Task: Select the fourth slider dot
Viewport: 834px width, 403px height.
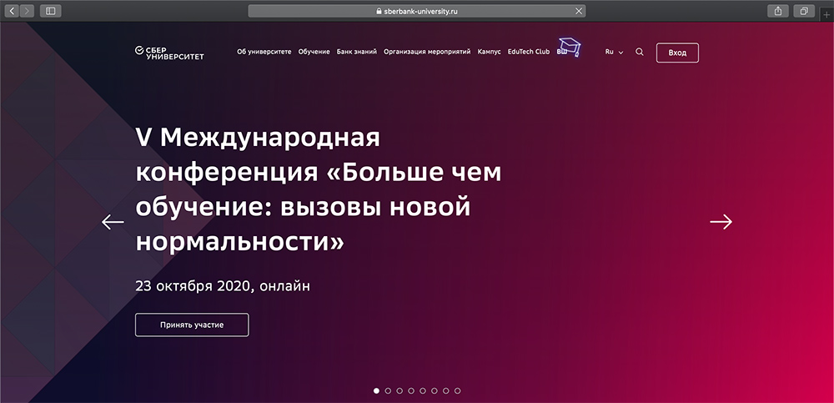Action: coord(411,390)
